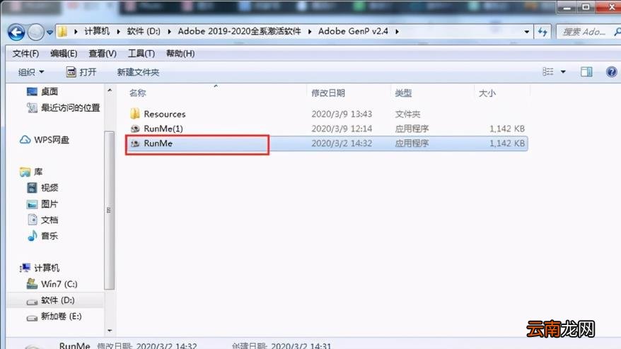621x349 pixels.
Task: Open the view options dropdown arrow
Action: pos(563,72)
